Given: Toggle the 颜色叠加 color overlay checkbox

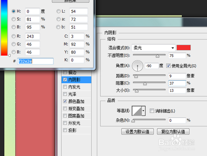Looking at the screenshot, I should pyautogui.click(x=65, y=101).
